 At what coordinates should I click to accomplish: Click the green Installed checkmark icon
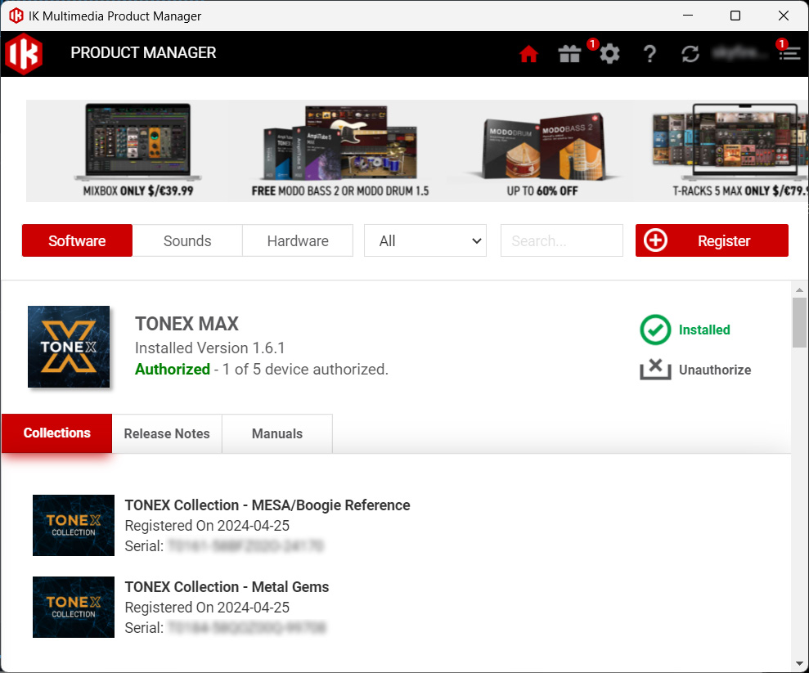pyautogui.click(x=655, y=330)
